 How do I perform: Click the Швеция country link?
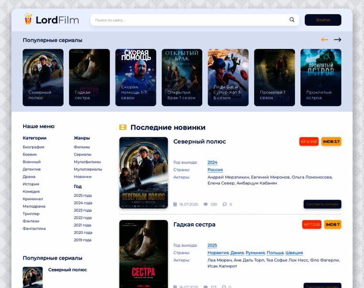click(x=294, y=253)
